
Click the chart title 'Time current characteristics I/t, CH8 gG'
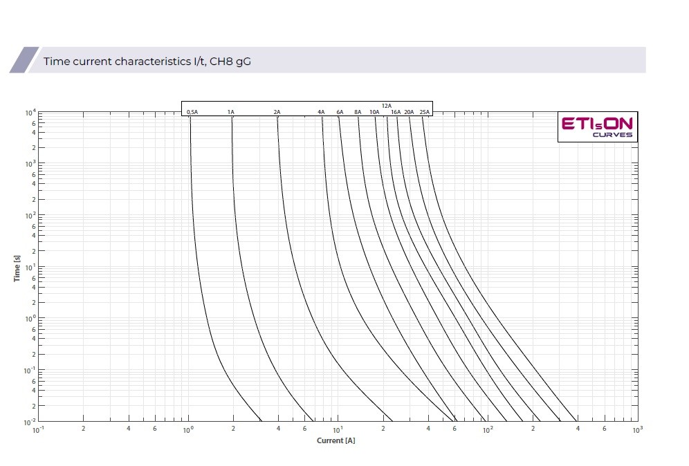(147, 62)
